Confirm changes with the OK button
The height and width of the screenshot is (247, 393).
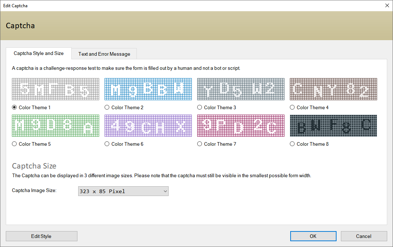313,236
